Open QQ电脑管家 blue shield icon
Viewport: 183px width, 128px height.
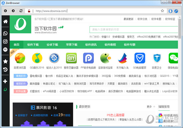140,58
